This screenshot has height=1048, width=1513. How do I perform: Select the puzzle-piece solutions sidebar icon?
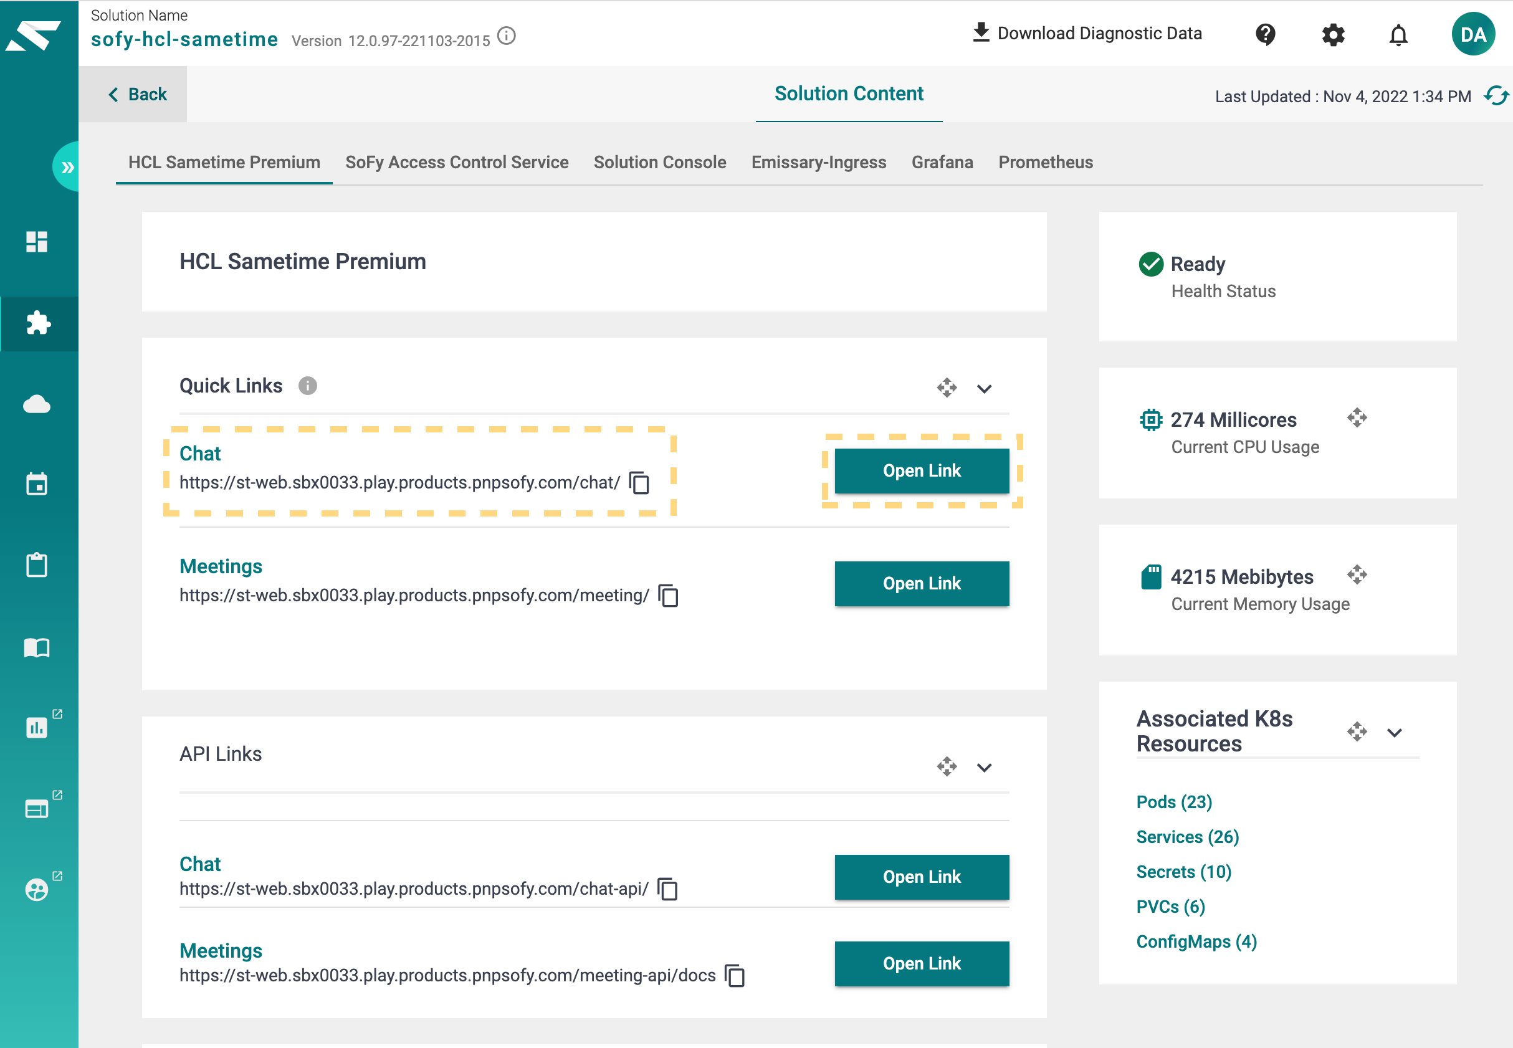click(x=38, y=323)
